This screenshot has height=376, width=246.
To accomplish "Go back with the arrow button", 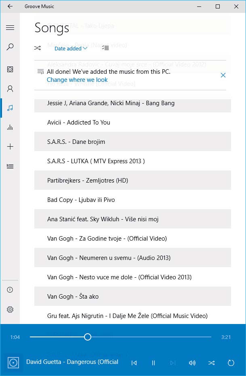I will click(10, 6).
